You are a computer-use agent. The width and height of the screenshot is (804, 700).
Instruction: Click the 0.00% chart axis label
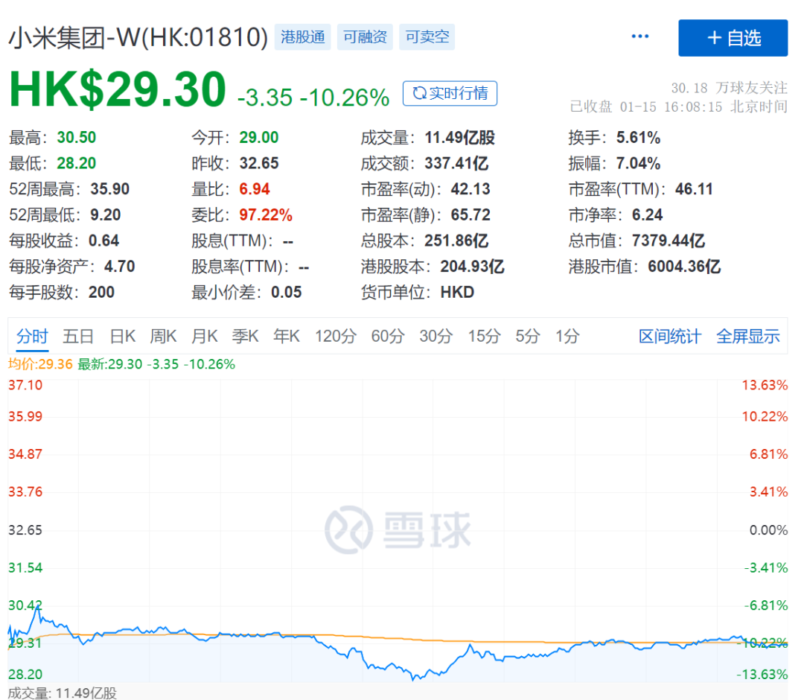click(x=768, y=529)
